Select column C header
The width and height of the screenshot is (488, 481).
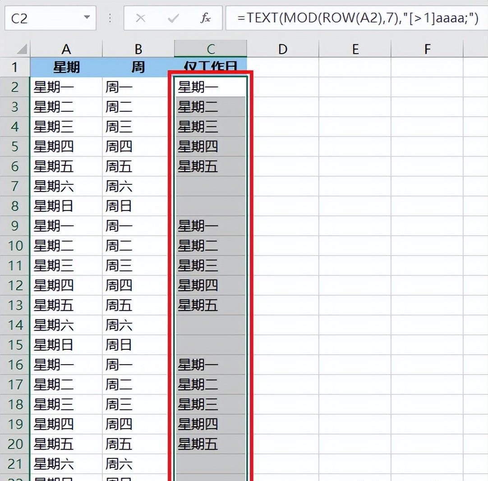(x=211, y=49)
